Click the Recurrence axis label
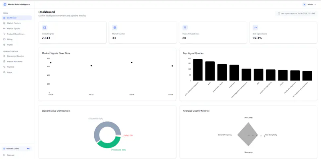 248,152
